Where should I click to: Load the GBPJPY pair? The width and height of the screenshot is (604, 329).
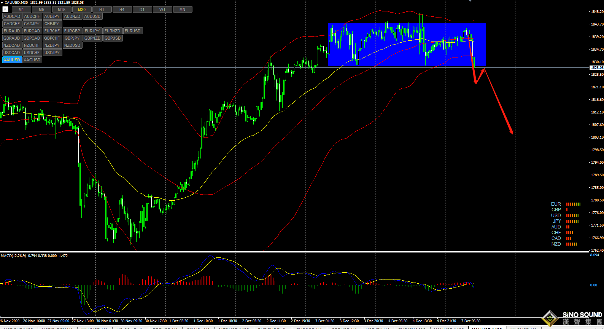[72, 38]
